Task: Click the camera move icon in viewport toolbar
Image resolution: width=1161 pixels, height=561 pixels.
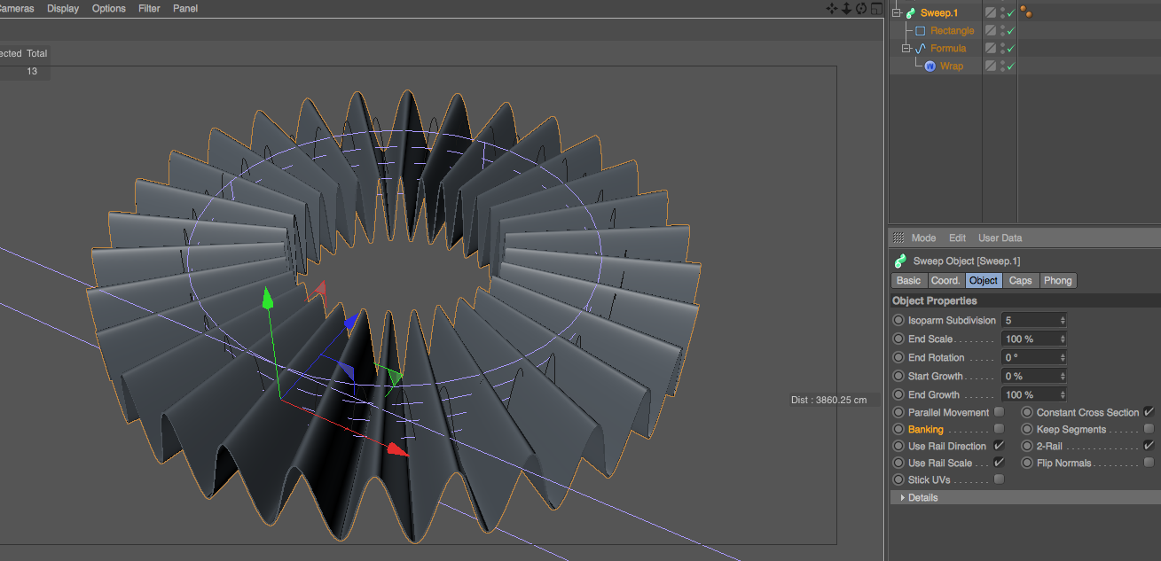Action: click(x=832, y=8)
